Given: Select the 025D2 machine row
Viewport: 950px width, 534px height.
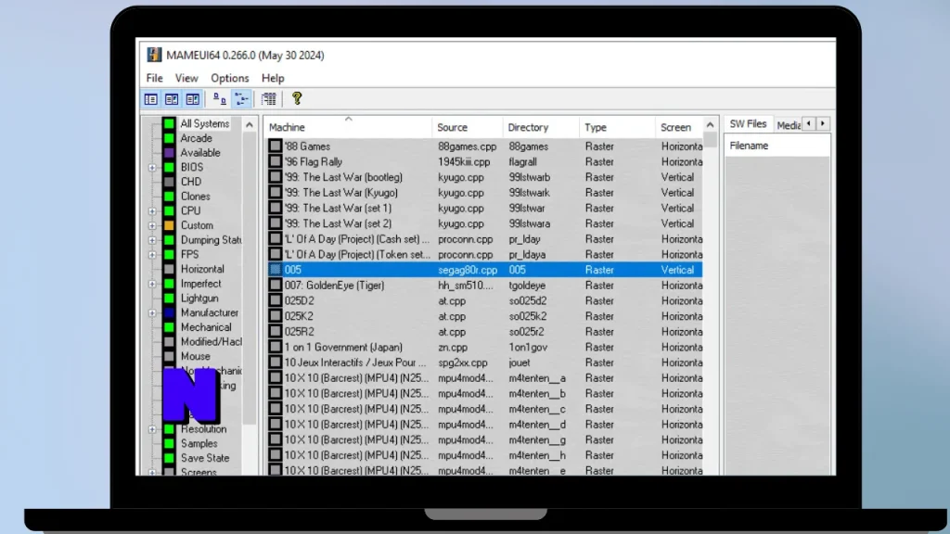Looking at the screenshot, I should [x=484, y=301].
